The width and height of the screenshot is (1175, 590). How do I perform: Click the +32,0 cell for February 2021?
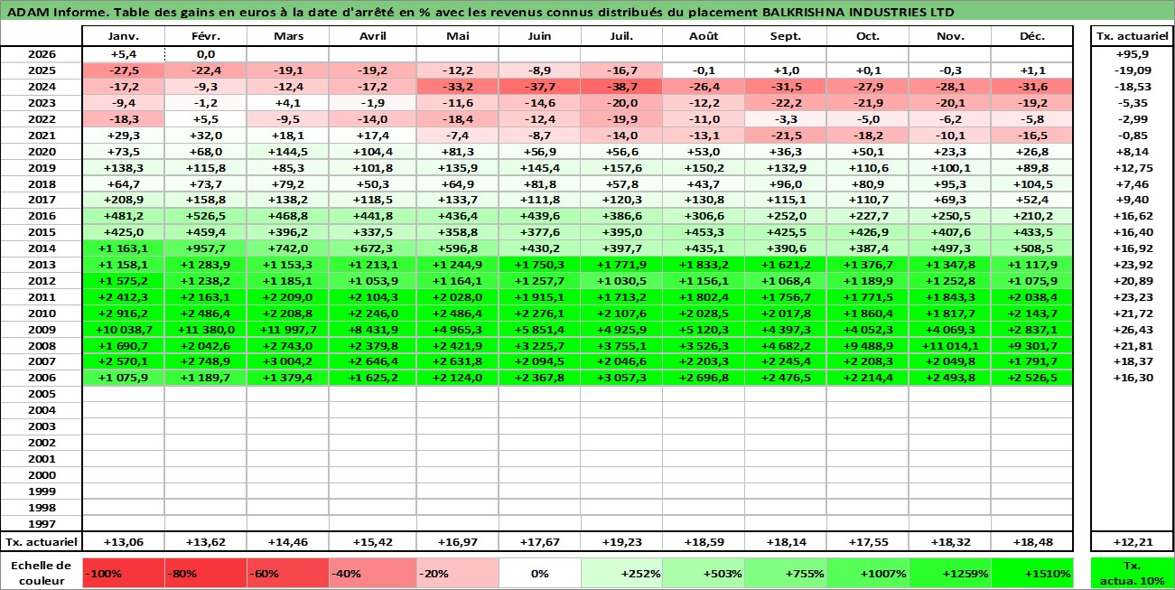coord(205,136)
